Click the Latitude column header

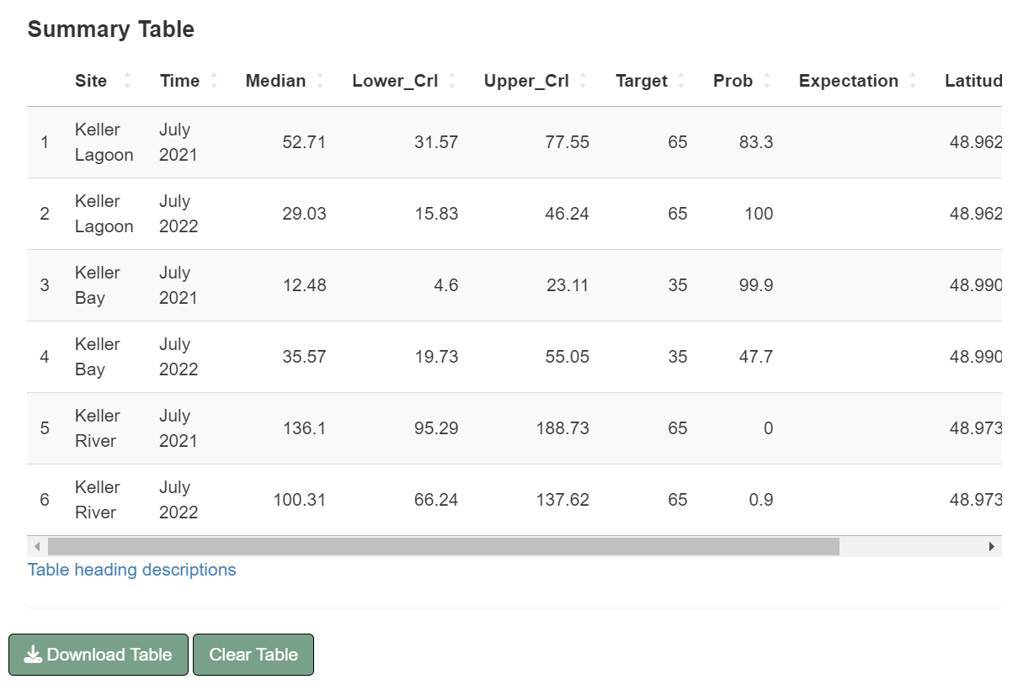tap(973, 81)
